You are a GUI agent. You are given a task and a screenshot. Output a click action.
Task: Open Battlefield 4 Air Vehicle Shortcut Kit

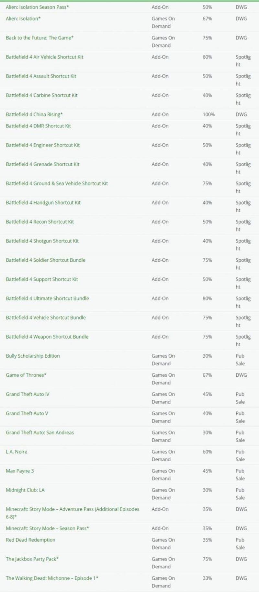click(x=44, y=57)
